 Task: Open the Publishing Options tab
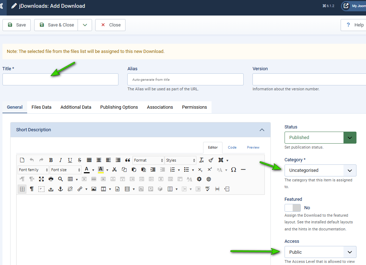(119, 107)
